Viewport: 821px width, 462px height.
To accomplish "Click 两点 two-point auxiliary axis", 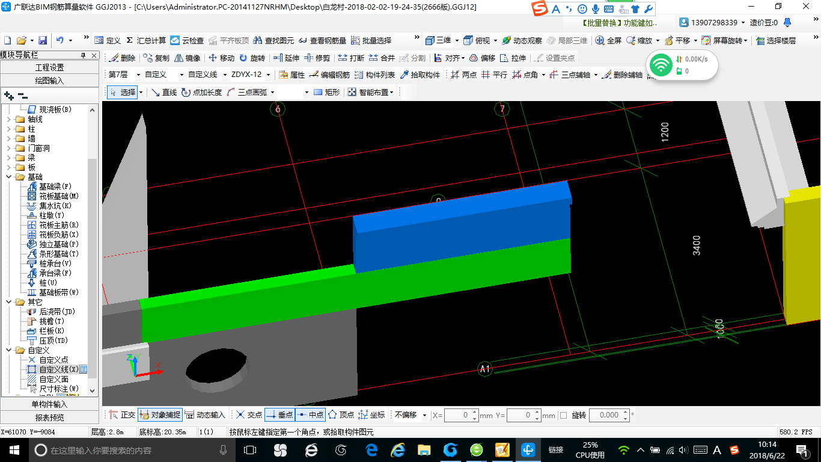I will tap(463, 75).
